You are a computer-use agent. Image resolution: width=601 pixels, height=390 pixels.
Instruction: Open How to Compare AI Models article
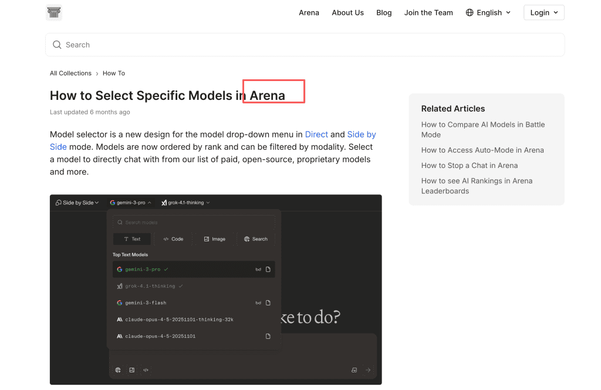click(483, 130)
